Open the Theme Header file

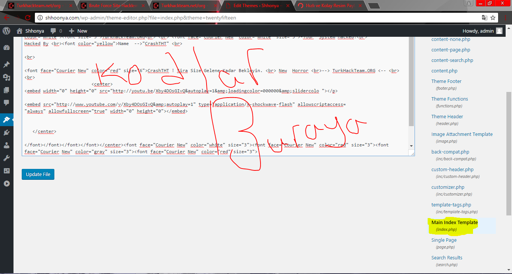(x=447, y=117)
